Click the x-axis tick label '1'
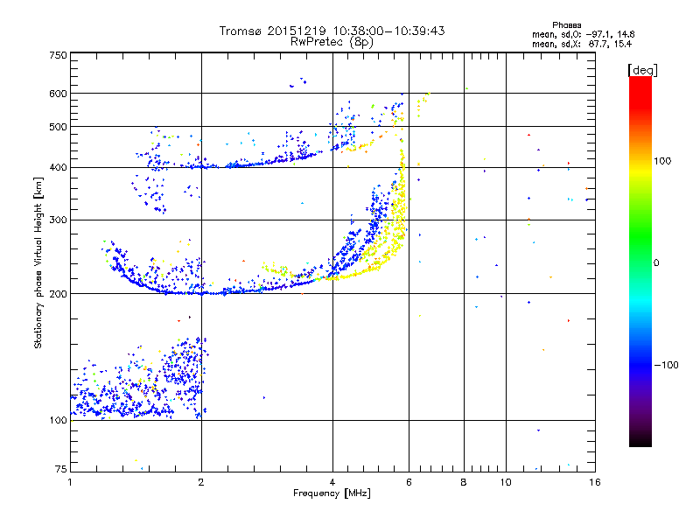The width and height of the screenshot is (700, 525). (x=70, y=482)
